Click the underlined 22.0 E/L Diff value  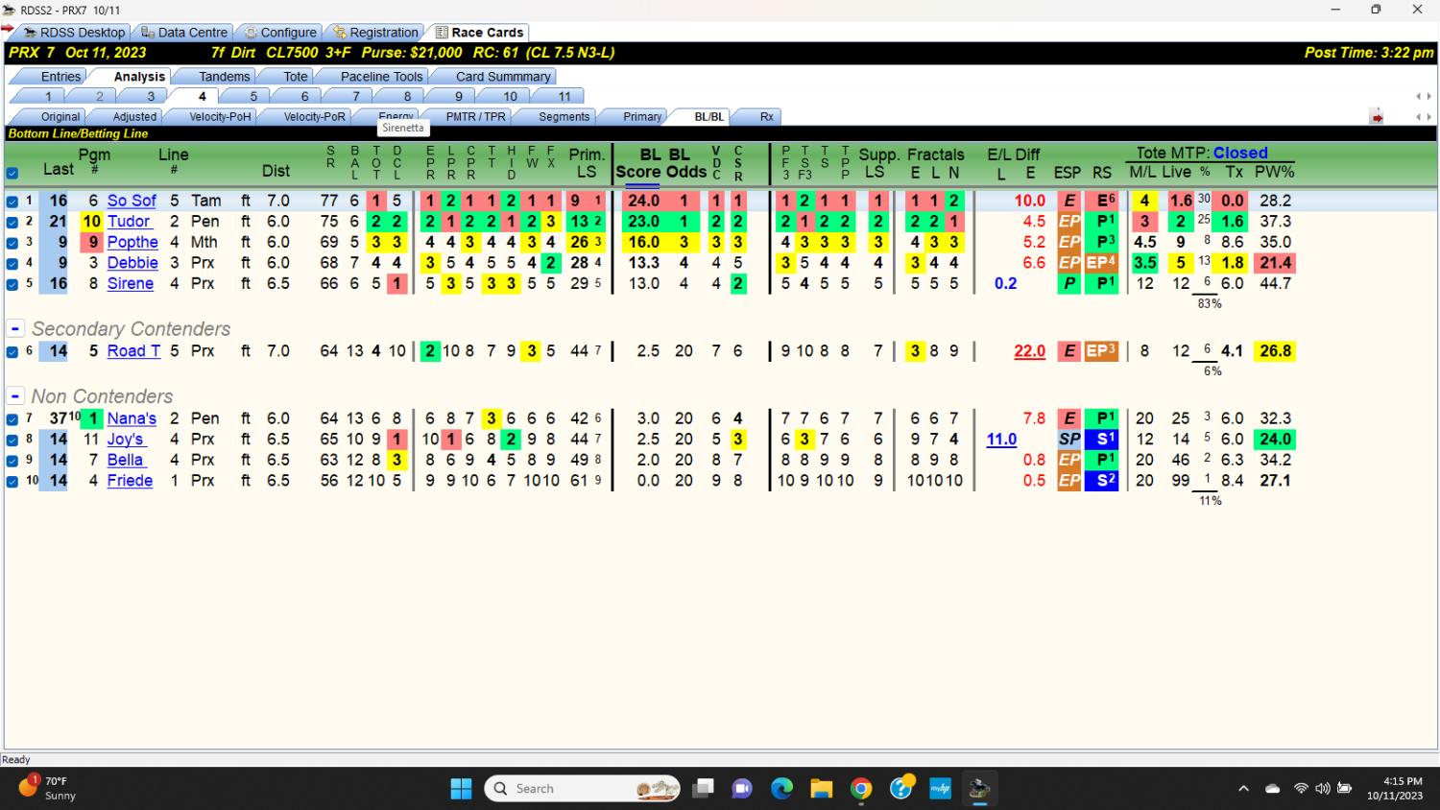1029,351
